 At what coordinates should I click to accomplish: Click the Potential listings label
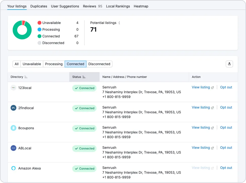point(103,23)
